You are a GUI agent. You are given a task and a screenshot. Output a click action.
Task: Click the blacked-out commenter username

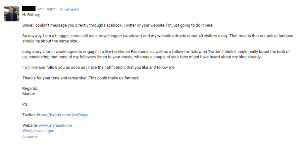click(29, 9)
